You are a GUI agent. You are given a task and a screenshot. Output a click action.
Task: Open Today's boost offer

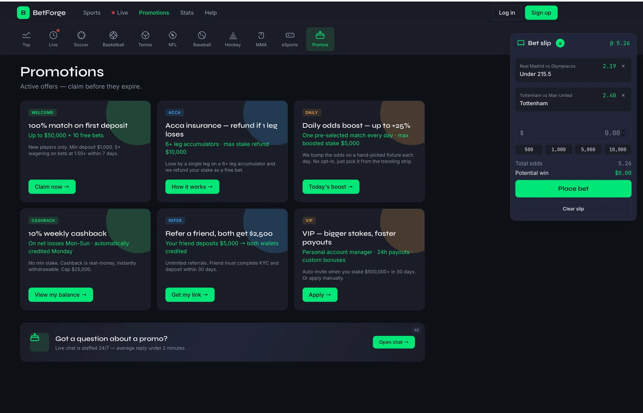[x=331, y=187]
